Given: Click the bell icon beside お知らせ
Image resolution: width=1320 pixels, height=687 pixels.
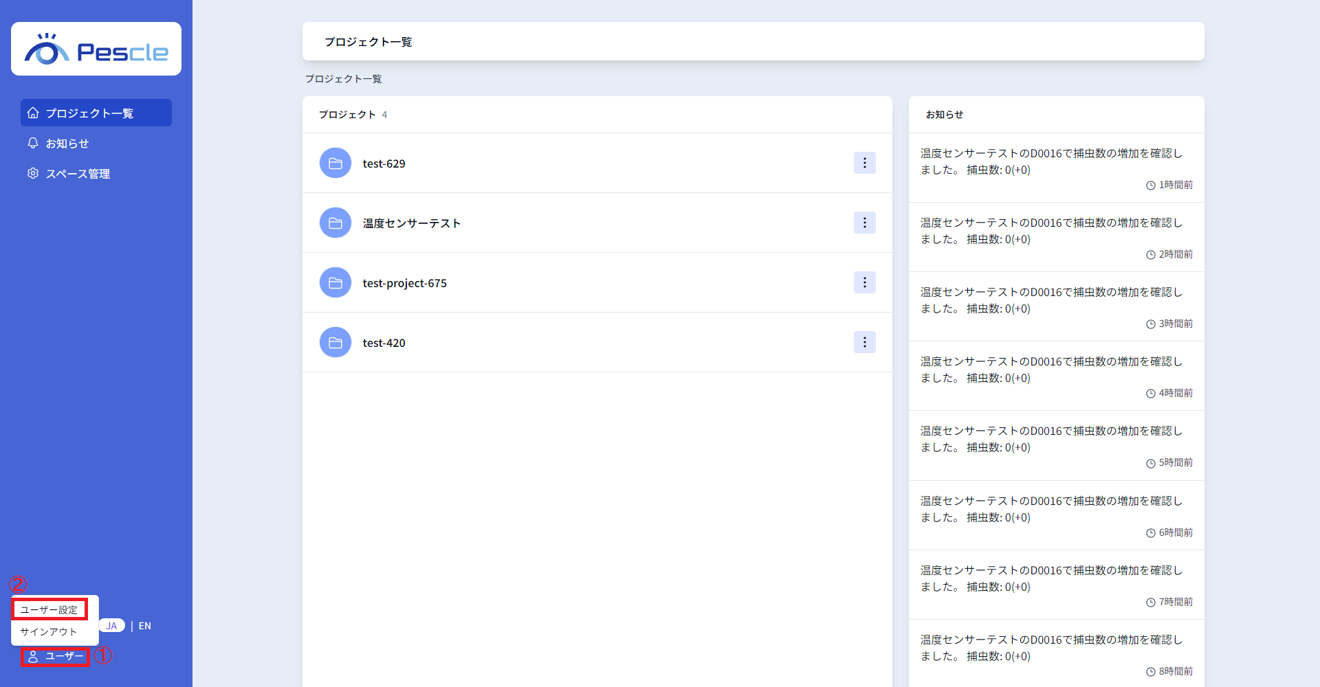Looking at the screenshot, I should coord(33,143).
